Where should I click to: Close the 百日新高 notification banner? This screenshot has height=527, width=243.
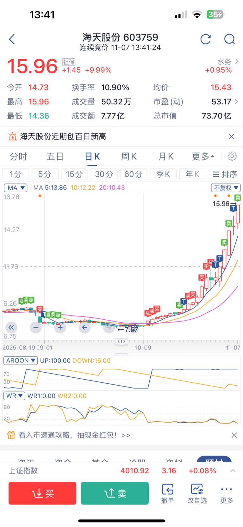click(x=232, y=136)
